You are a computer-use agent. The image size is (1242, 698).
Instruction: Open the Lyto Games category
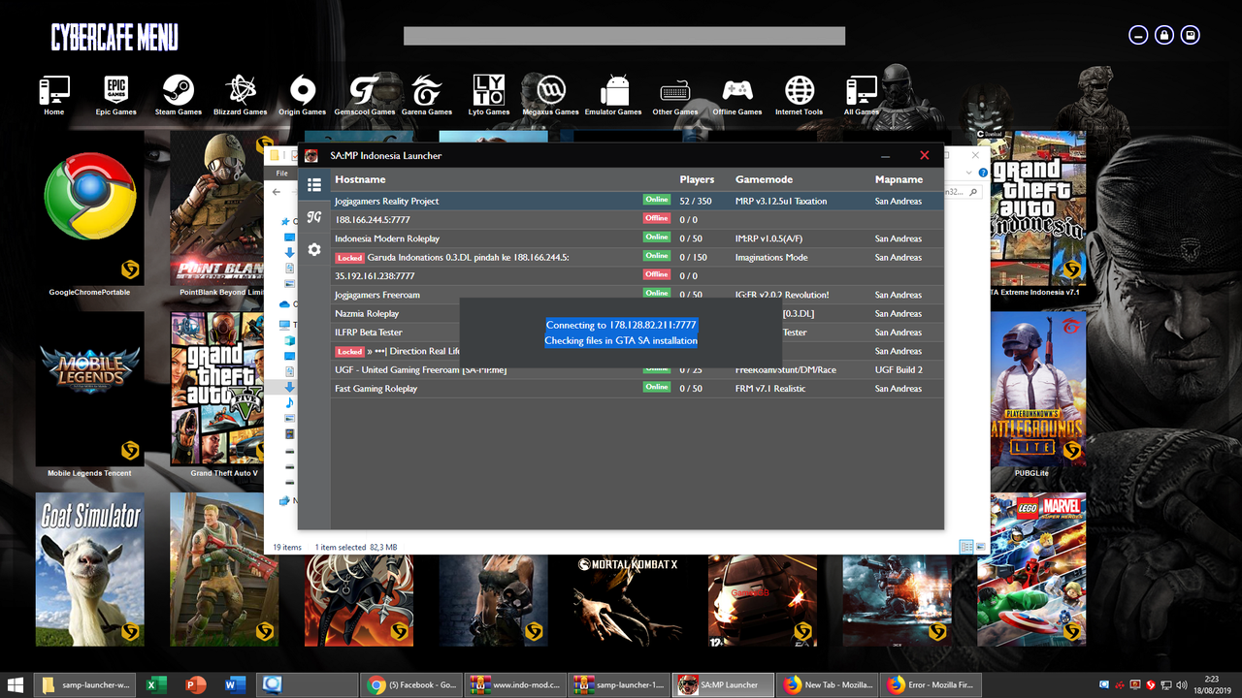(489, 96)
